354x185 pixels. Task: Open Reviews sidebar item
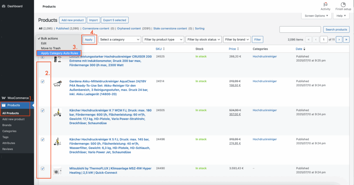click(x=8, y=149)
